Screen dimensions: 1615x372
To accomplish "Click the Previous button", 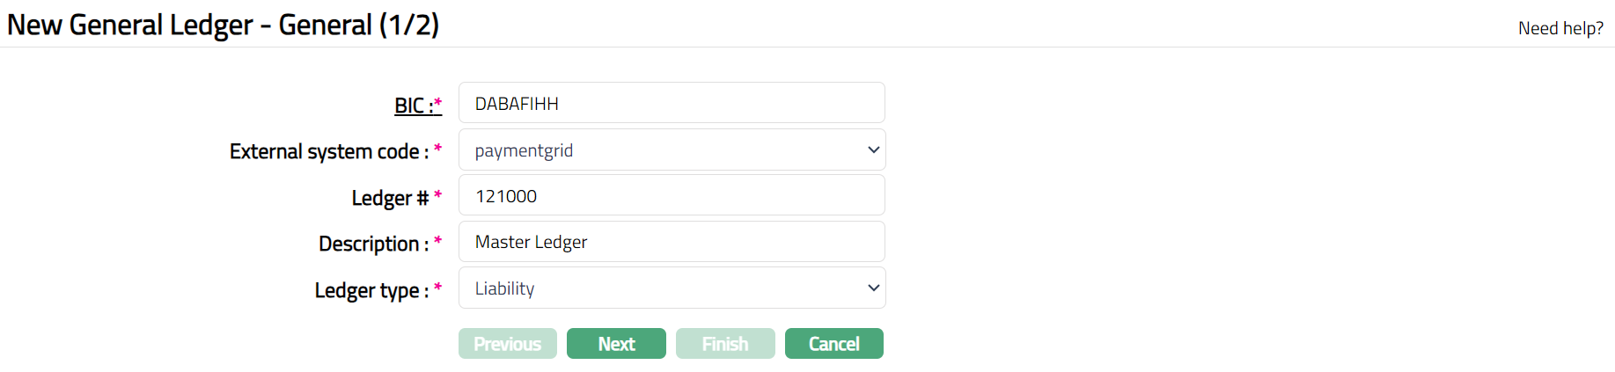I will click(507, 344).
